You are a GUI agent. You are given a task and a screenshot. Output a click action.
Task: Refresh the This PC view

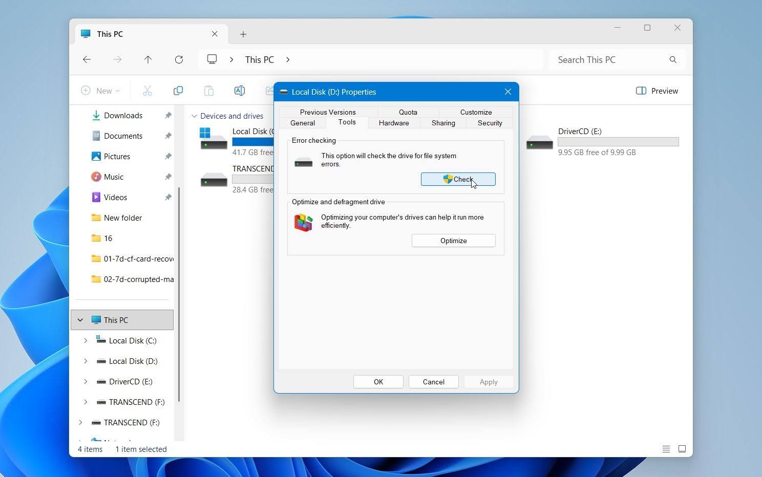click(179, 59)
